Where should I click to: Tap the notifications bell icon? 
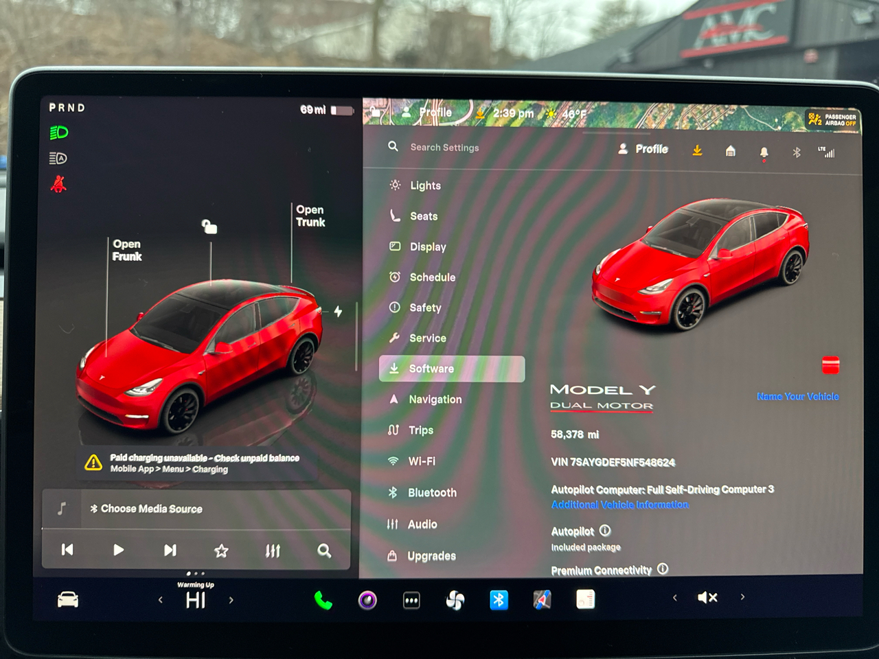click(764, 152)
